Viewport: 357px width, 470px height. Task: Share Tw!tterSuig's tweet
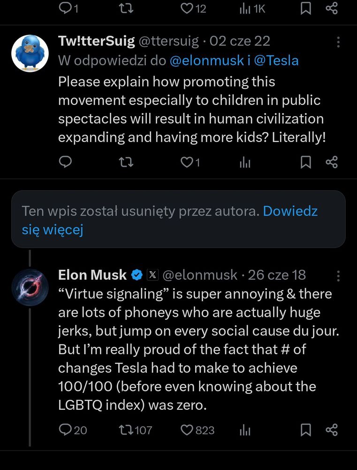(332, 162)
